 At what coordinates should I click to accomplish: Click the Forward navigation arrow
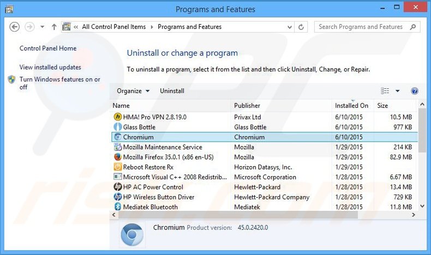point(29,27)
